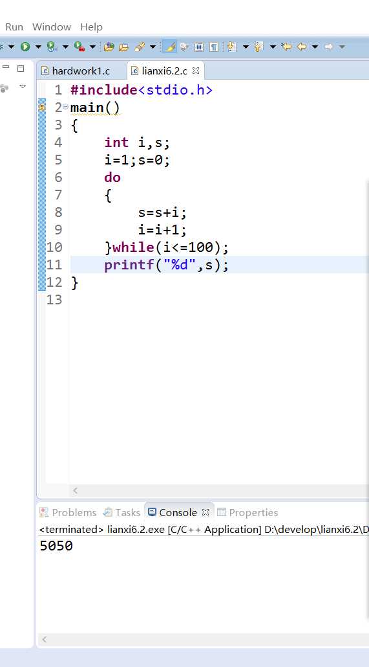Open the Help menu
369x667 pixels.
coord(91,27)
